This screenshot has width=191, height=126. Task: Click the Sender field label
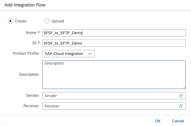(33, 95)
